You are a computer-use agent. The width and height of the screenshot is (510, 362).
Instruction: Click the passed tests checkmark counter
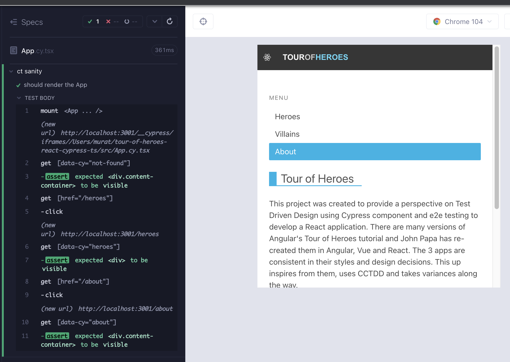coord(93,22)
